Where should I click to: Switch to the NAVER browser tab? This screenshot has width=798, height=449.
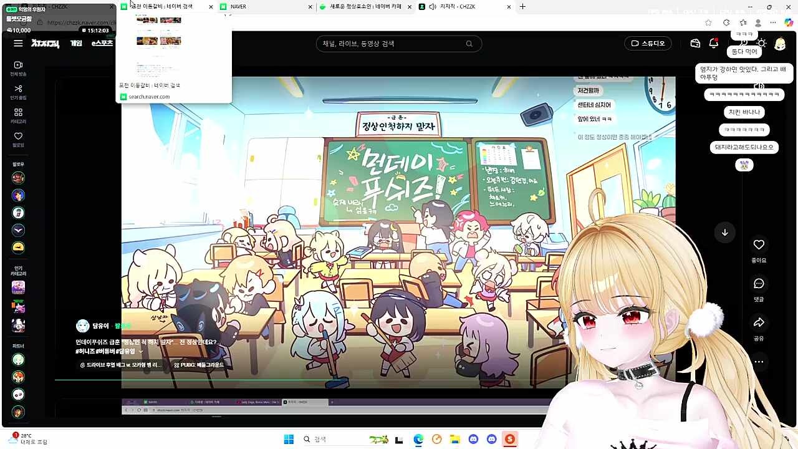(x=262, y=7)
